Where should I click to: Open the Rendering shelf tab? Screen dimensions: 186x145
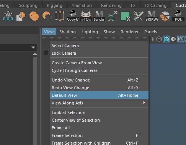[x=111, y=5]
